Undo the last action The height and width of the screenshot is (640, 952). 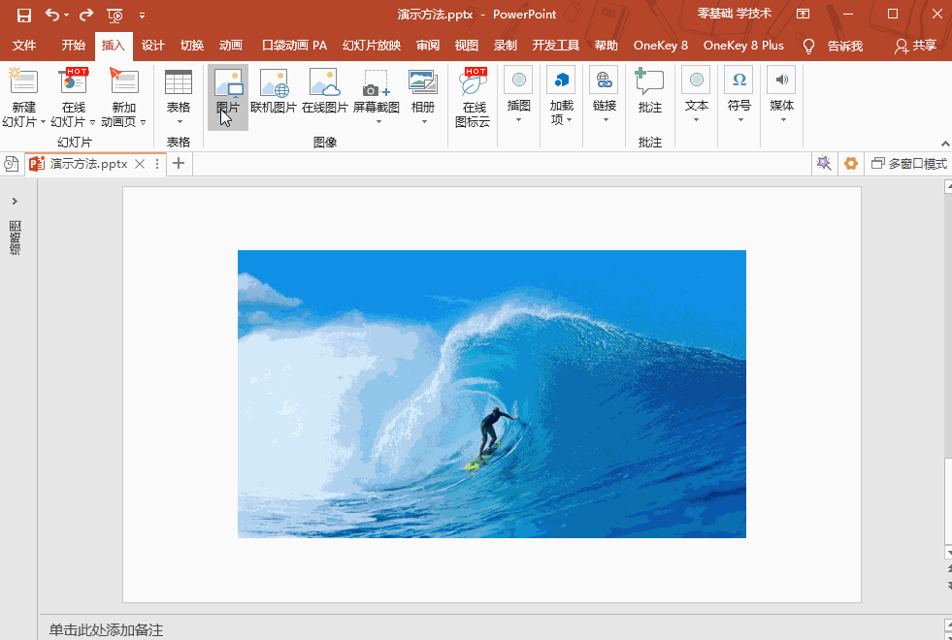click(x=51, y=16)
